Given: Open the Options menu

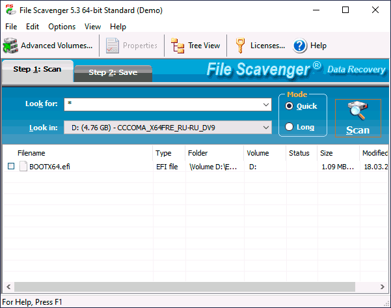Looking at the screenshot, I should [62, 27].
